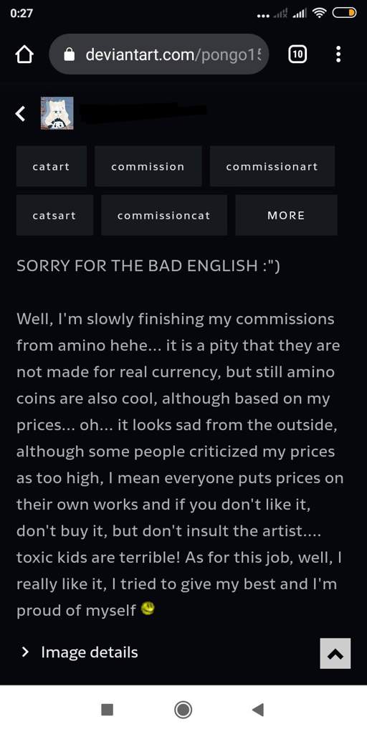The height and width of the screenshot is (734, 367).
Task: Open the artist's avatar thumbnail
Action: coord(57,113)
